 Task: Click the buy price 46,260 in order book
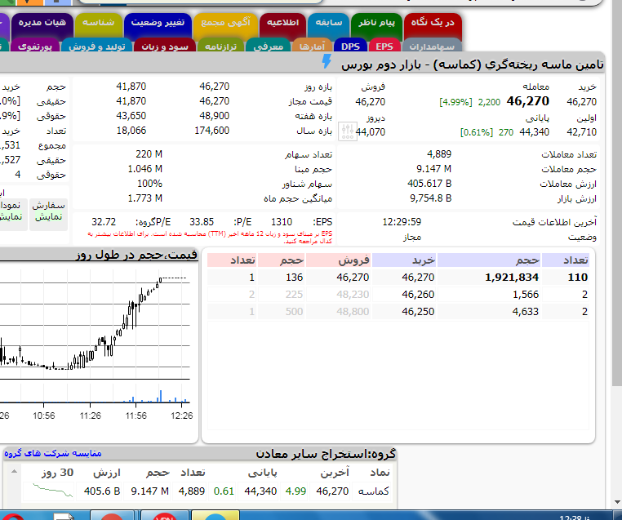(418, 295)
